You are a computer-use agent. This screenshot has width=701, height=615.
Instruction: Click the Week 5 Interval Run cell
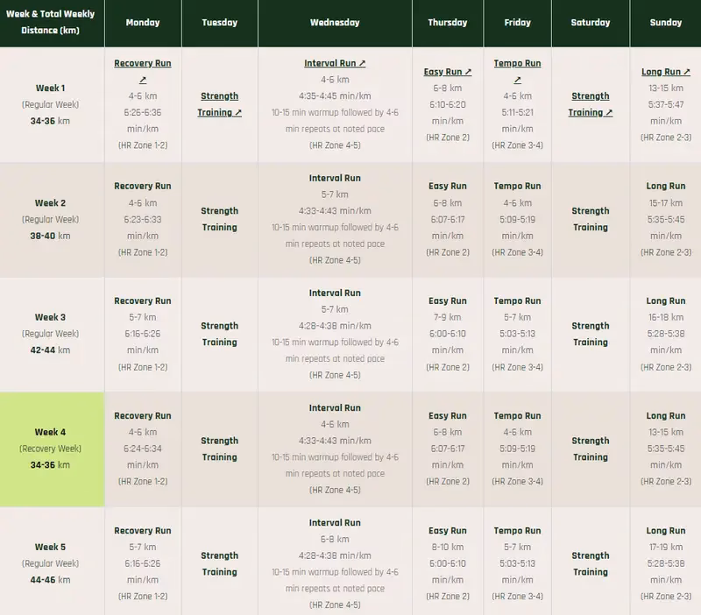[336, 567]
